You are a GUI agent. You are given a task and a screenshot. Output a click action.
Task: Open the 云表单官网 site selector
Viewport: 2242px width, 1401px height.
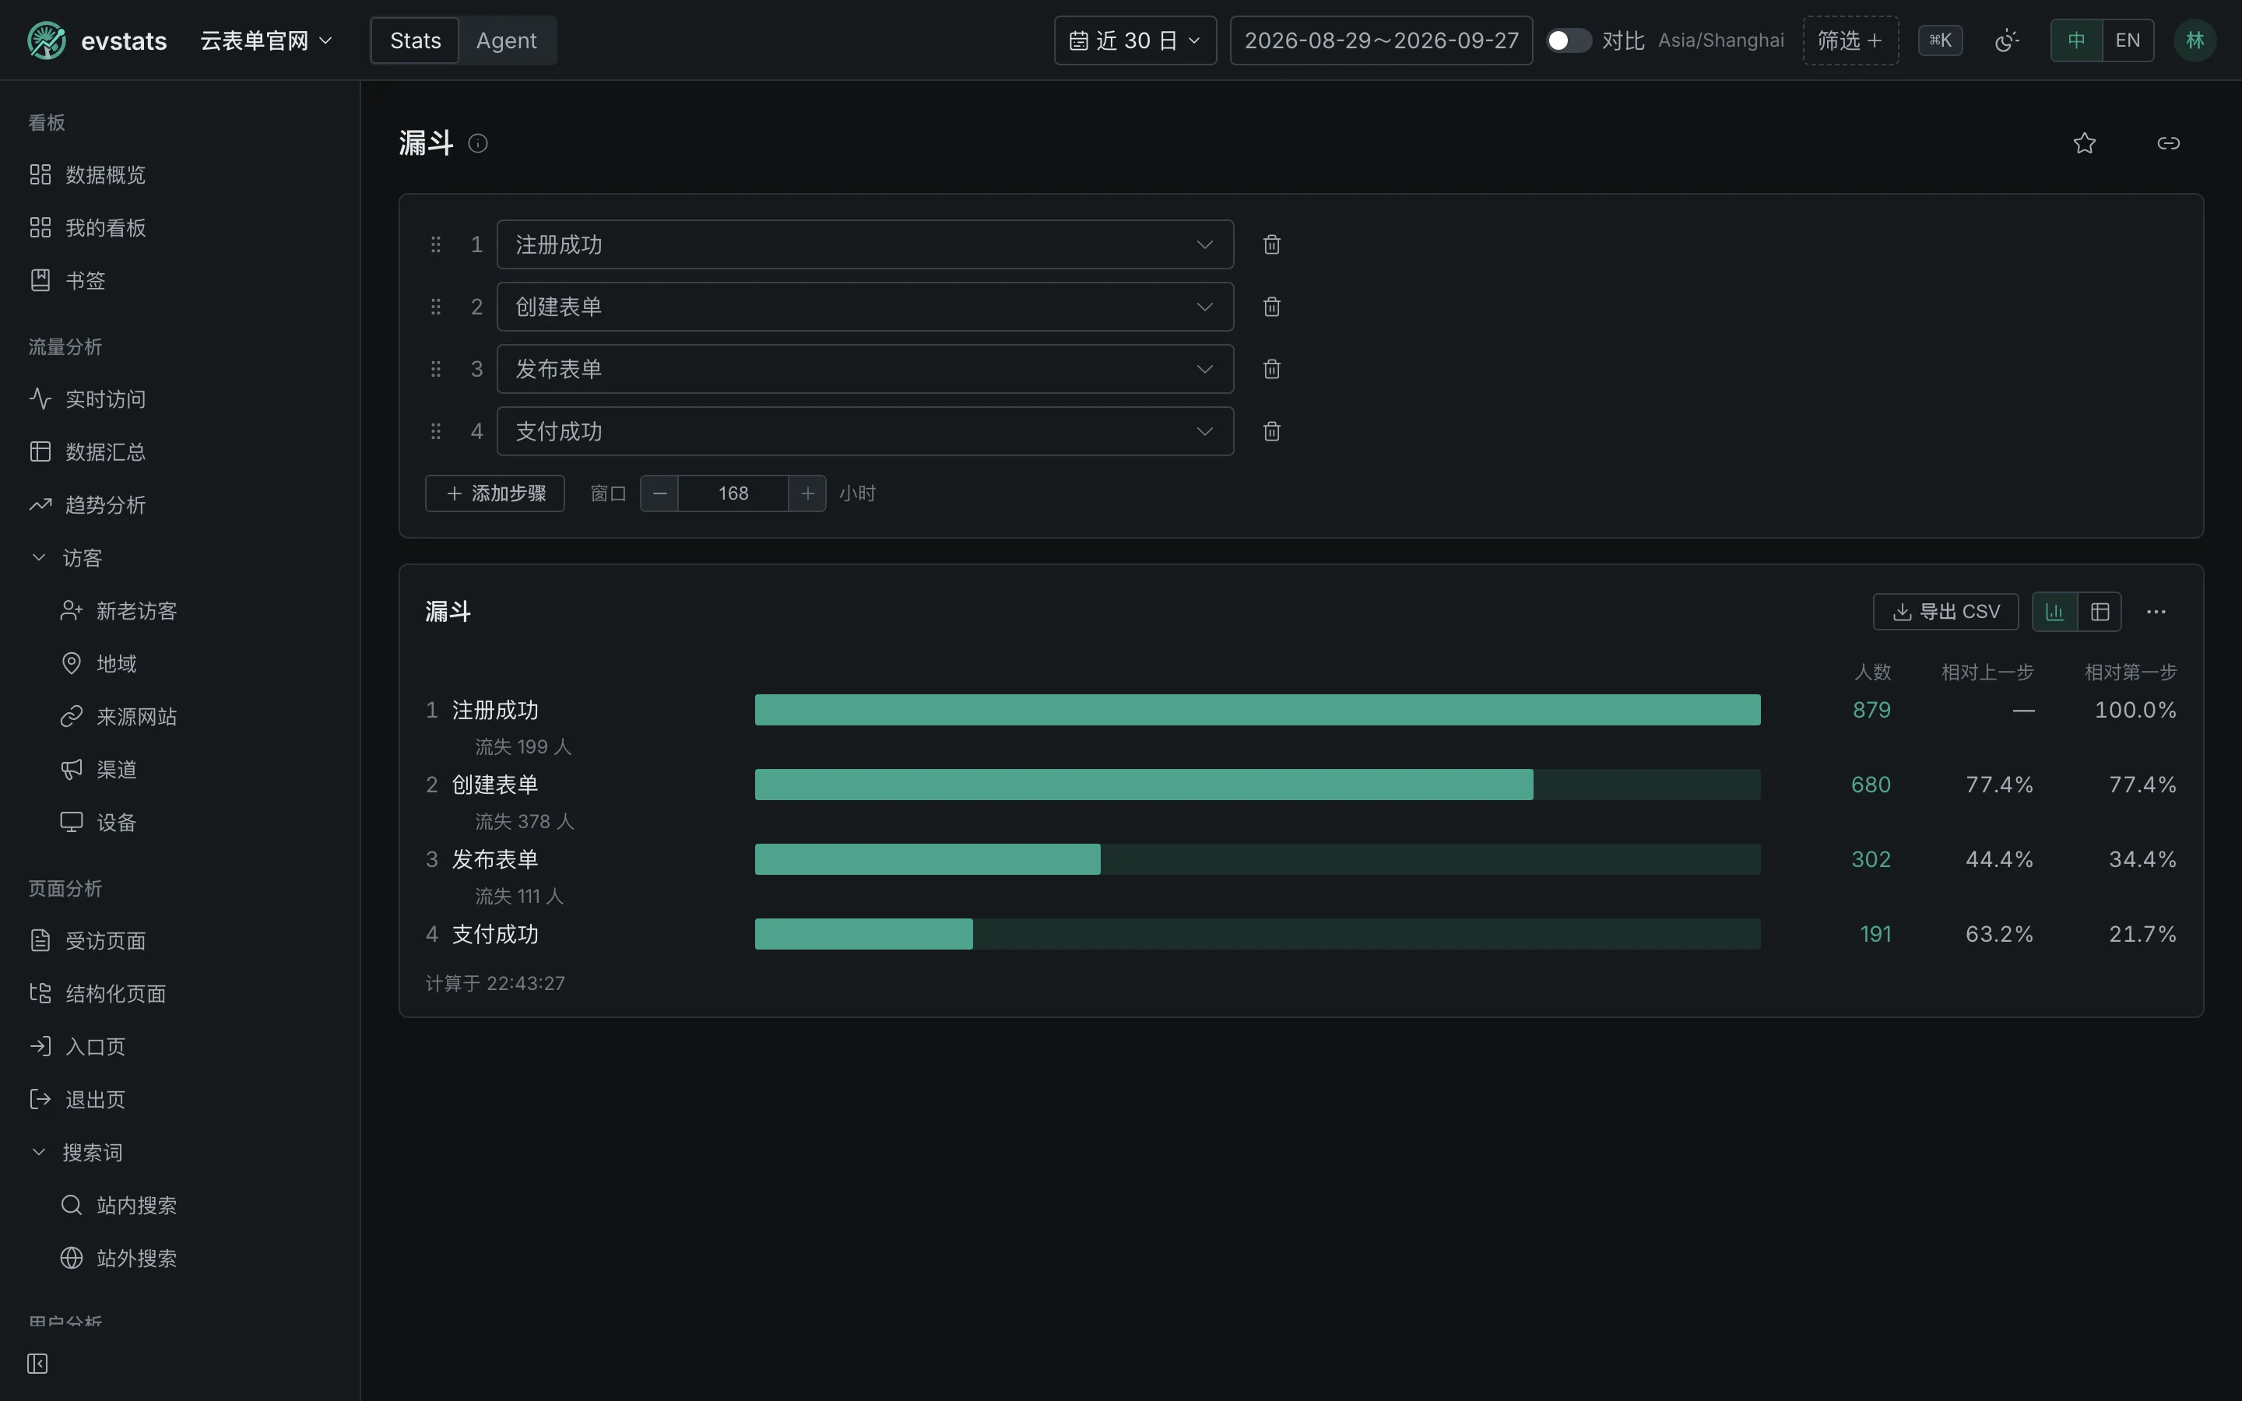point(266,40)
